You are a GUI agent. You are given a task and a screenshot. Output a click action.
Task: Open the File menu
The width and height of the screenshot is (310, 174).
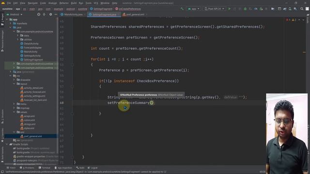pyautogui.click(x=9, y=3)
